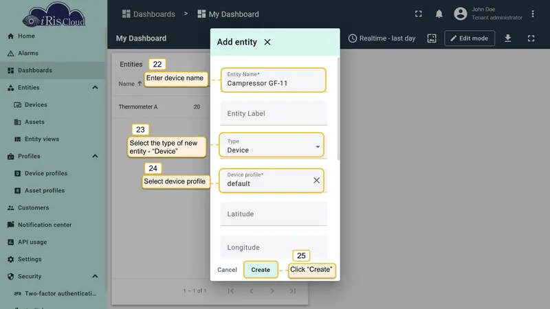Click the Entity Name field
550x309 pixels.
pos(274,80)
